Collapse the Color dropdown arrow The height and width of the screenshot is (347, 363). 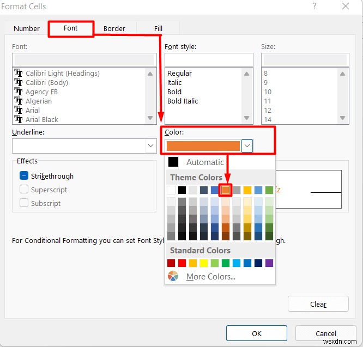click(x=247, y=146)
